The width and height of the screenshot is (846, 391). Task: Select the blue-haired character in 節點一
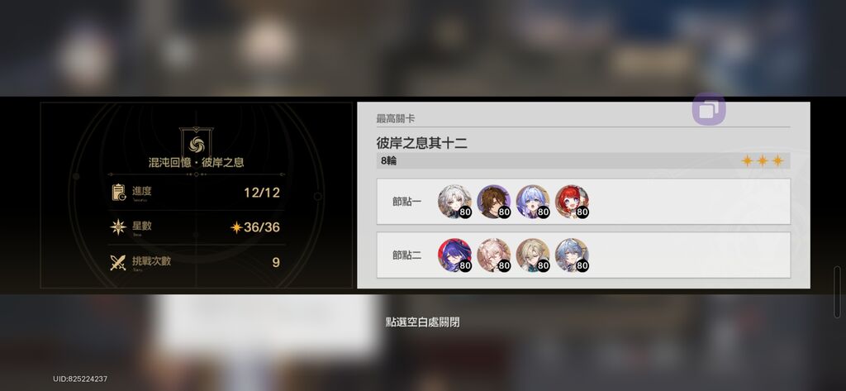(x=533, y=202)
